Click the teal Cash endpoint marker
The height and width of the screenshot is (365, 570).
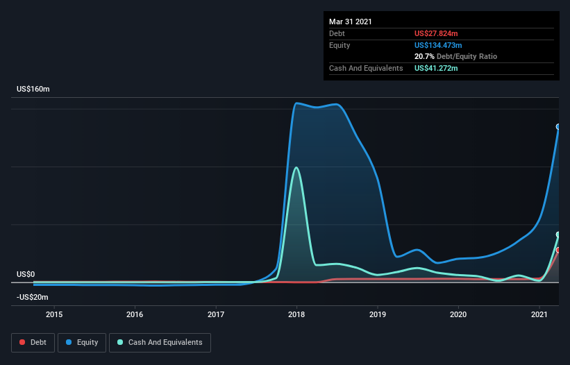[558, 235]
